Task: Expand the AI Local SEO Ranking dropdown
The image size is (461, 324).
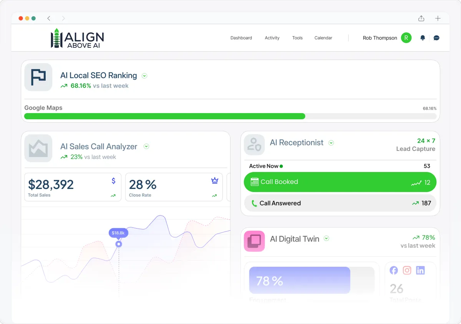Action: coord(144,76)
